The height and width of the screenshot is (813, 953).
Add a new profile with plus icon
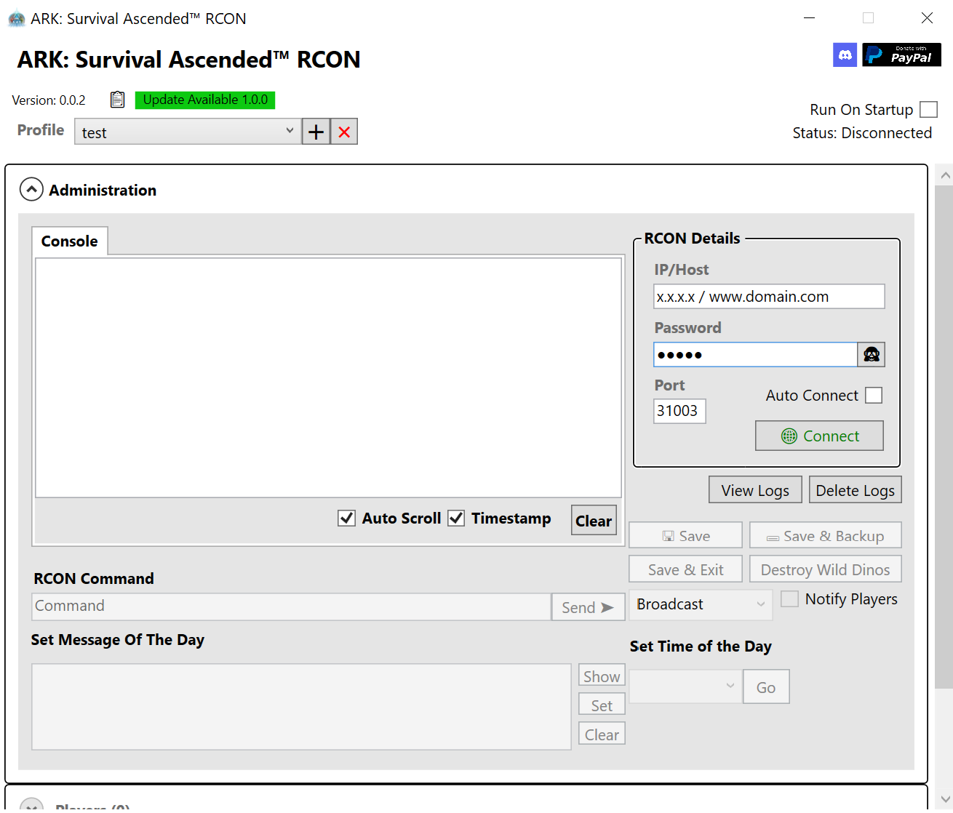point(316,132)
